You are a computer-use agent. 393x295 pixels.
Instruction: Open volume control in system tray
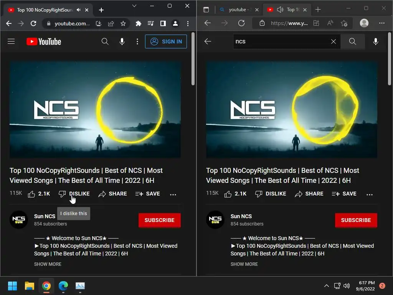coord(347,286)
